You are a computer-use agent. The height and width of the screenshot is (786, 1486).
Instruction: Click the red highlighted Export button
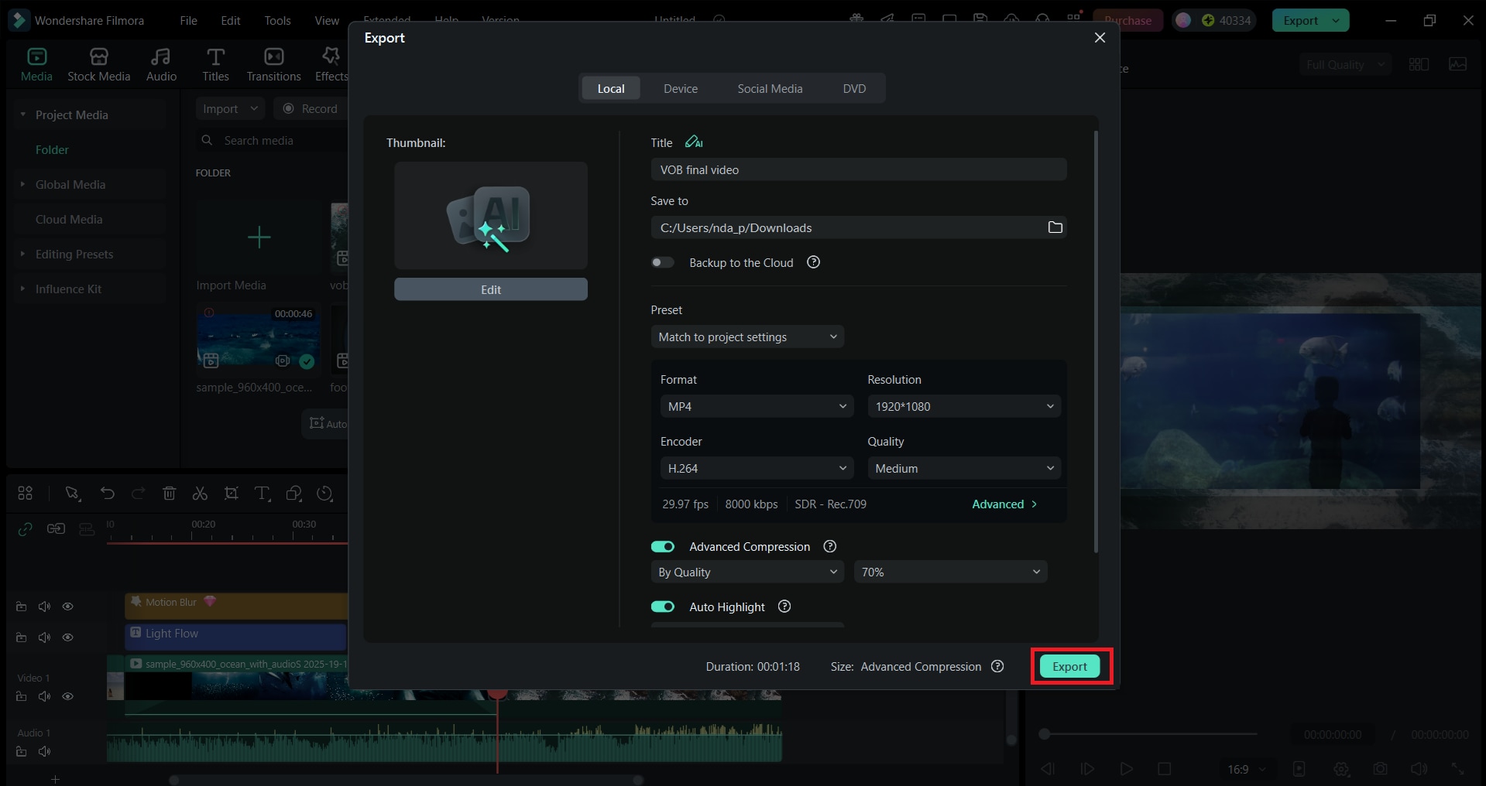point(1069,666)
